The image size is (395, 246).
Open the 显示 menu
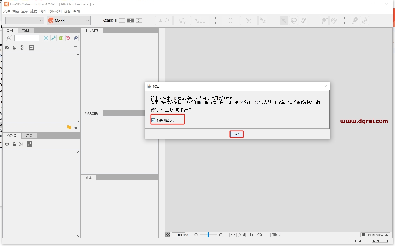pyautogui.click(x=25, y=11)
